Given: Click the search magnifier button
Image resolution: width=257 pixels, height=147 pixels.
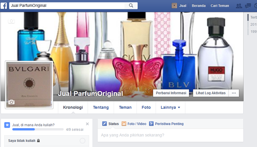Looking at the screenshot, I should 131,6.
